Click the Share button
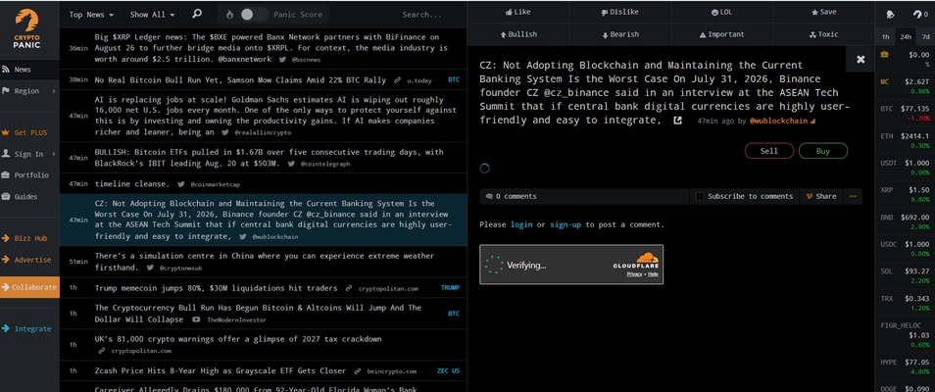 tap(821, 196)
